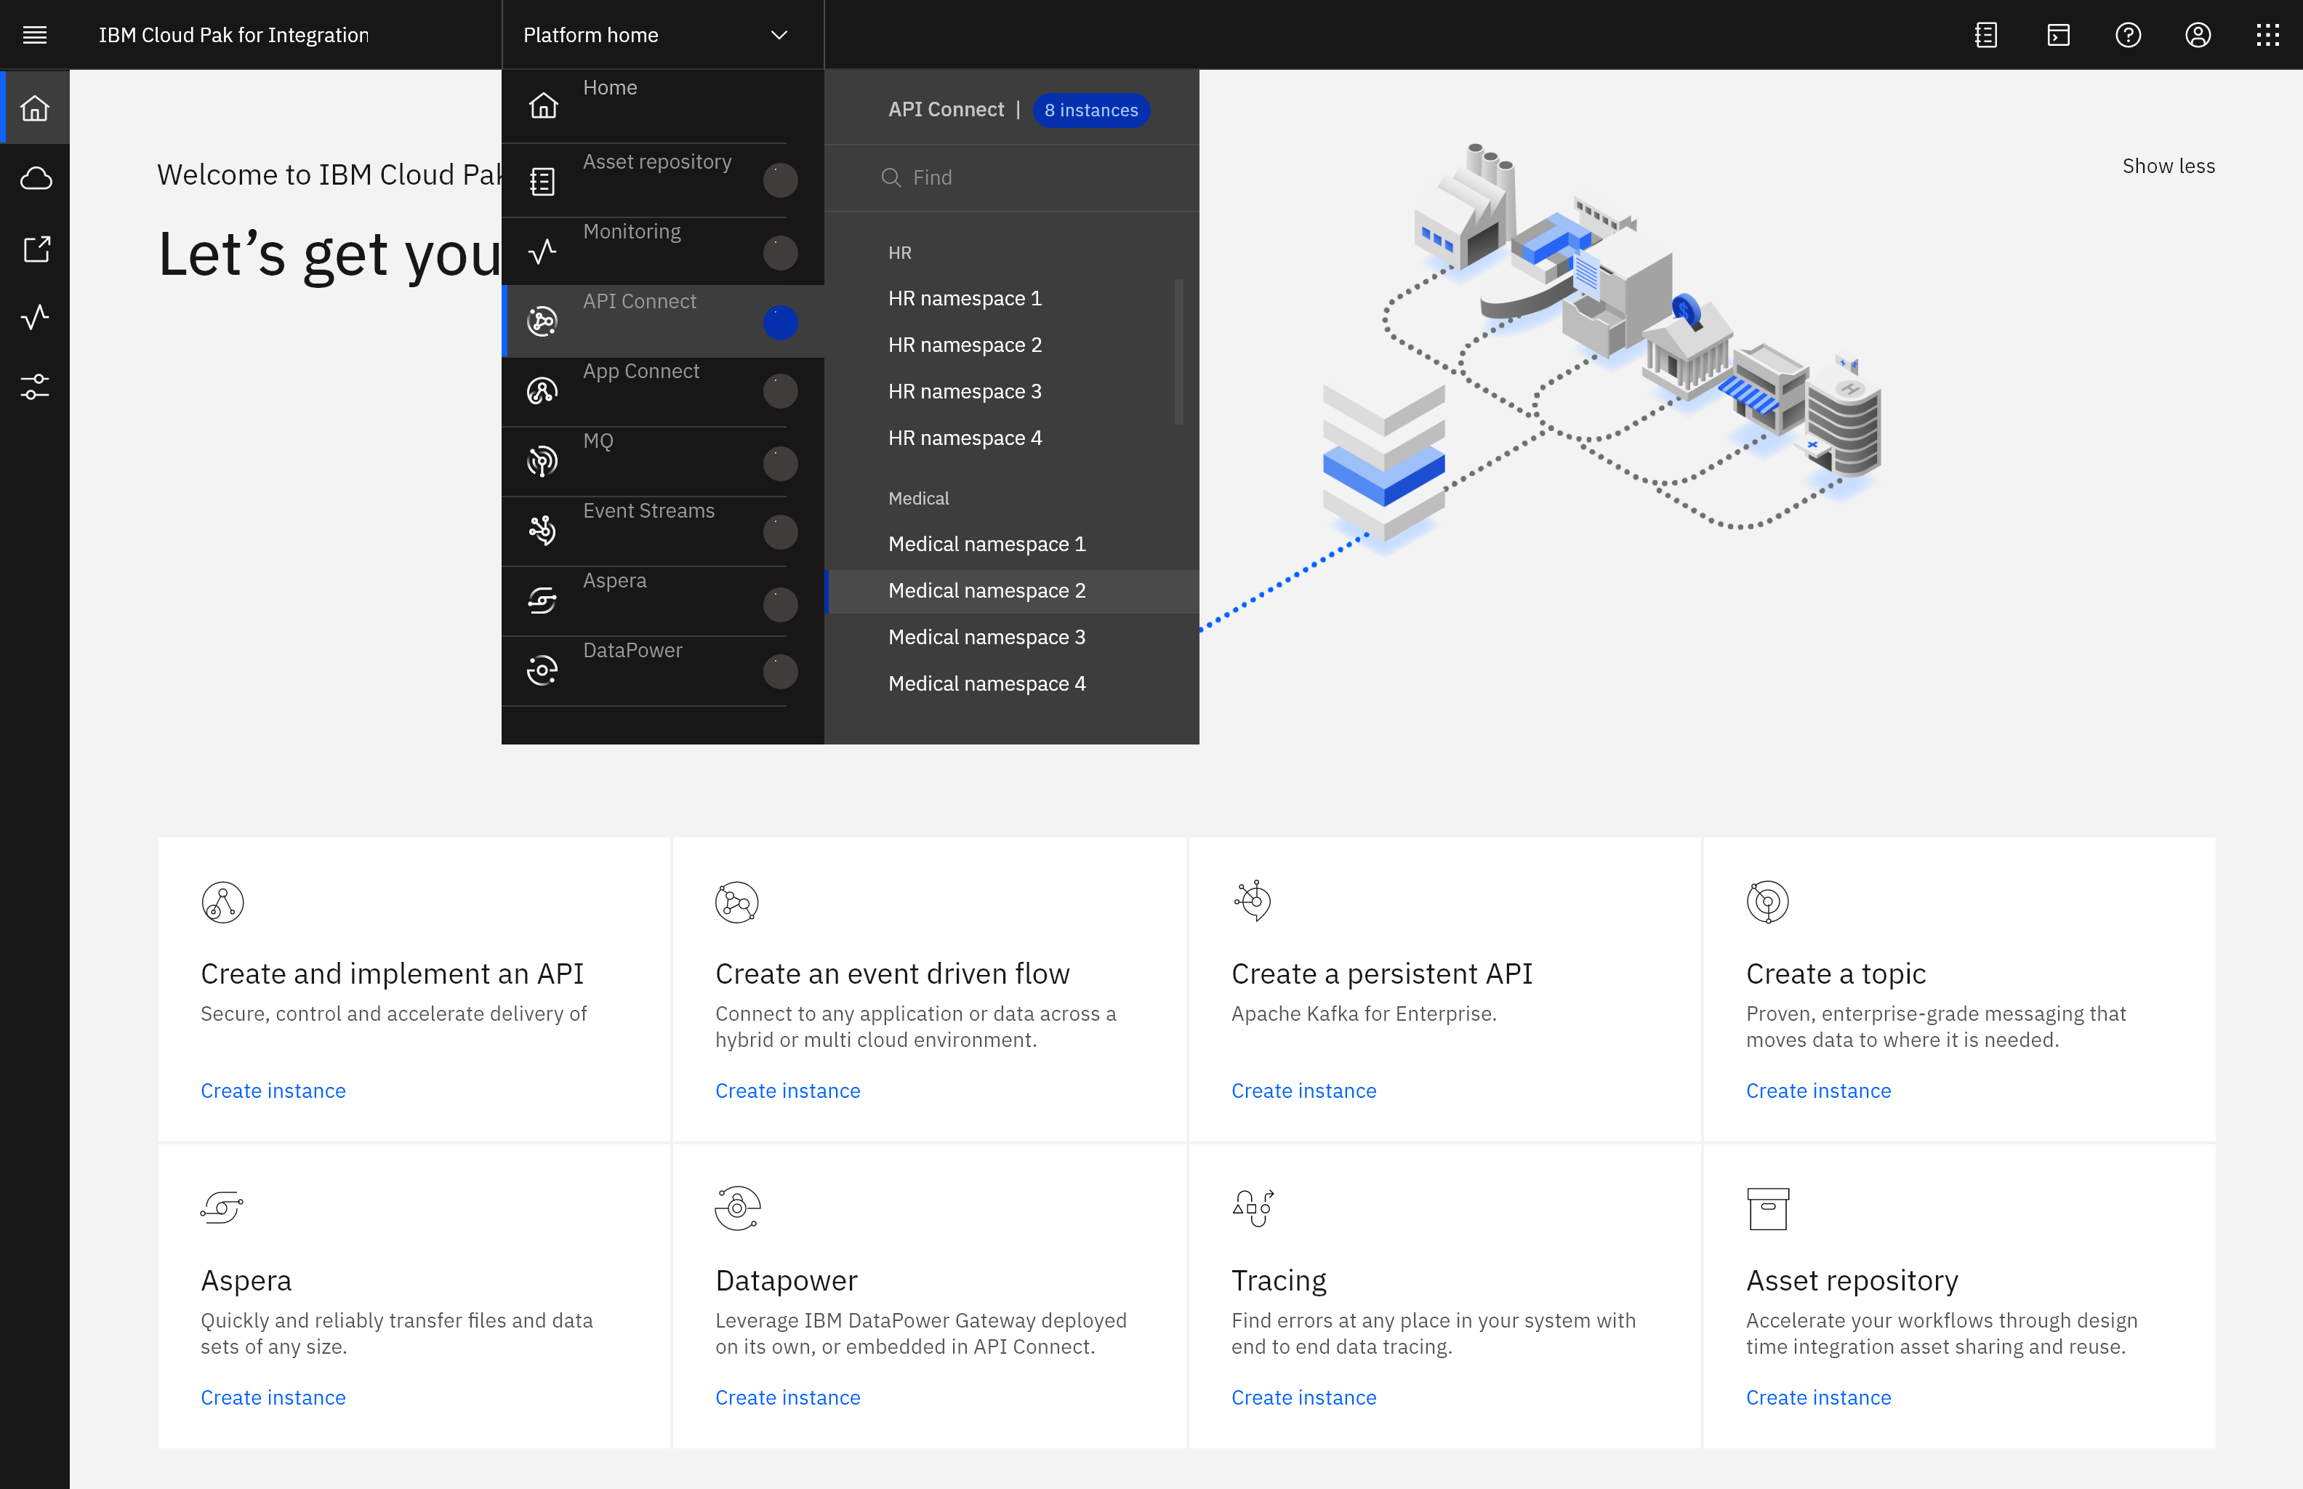Click the Home house icon in dropdown
This screenshot has width=2303, height=1489.
[543, 105]
